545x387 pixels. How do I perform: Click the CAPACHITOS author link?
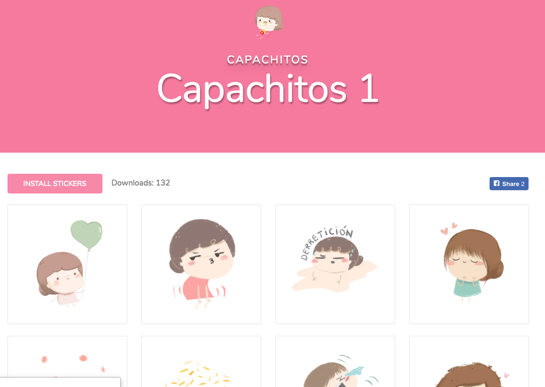pyautogui.click(x=268, y=60)
